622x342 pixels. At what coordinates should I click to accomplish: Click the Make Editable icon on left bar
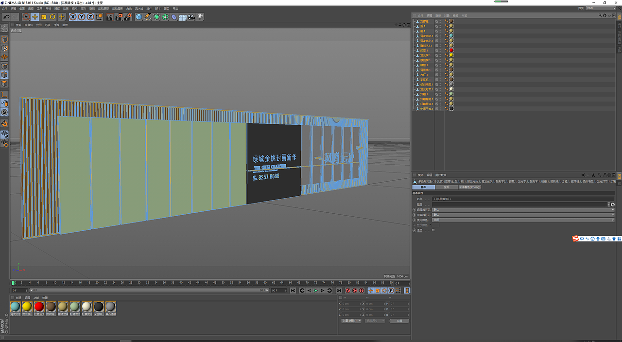(4, 29)
